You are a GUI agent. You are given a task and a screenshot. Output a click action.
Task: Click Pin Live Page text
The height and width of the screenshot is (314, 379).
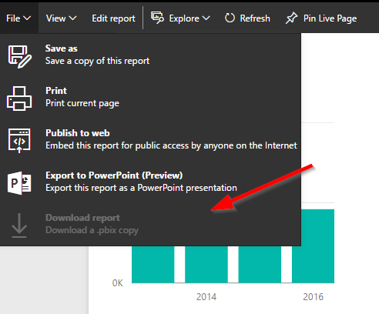click(330, 18)
